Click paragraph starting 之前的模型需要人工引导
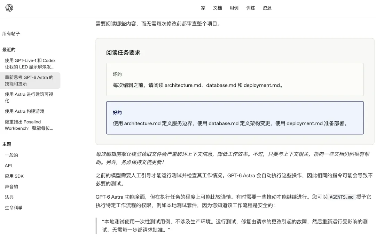The image size is (376, 240). tap(234, 179)
